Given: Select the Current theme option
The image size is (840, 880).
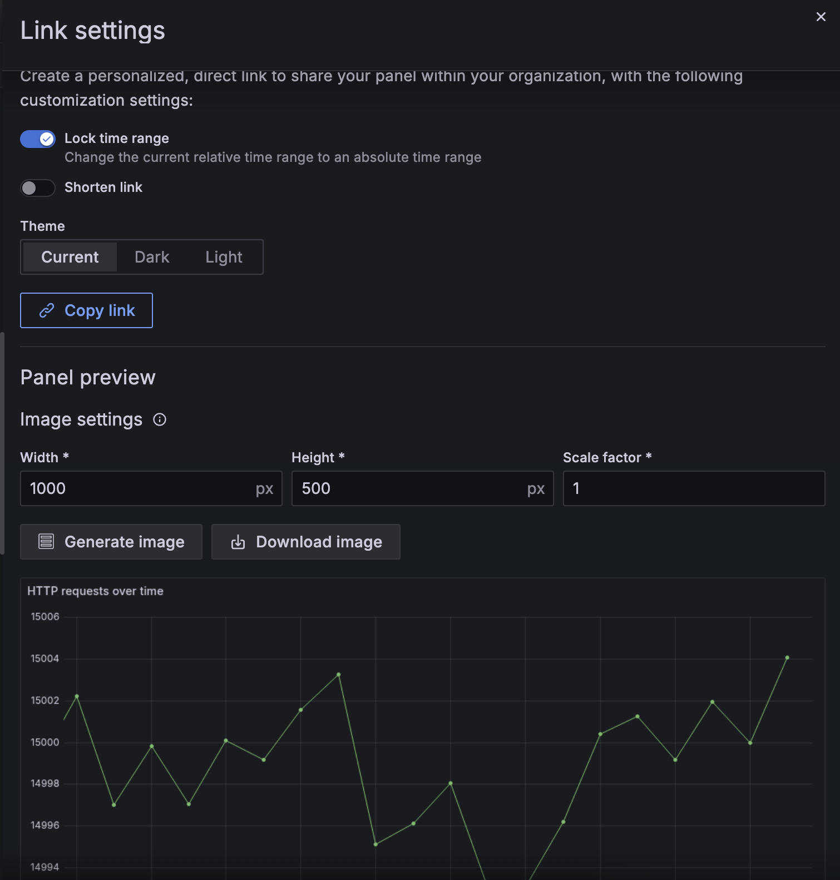Looking at the screenshot, I should (x=70, y=257).
